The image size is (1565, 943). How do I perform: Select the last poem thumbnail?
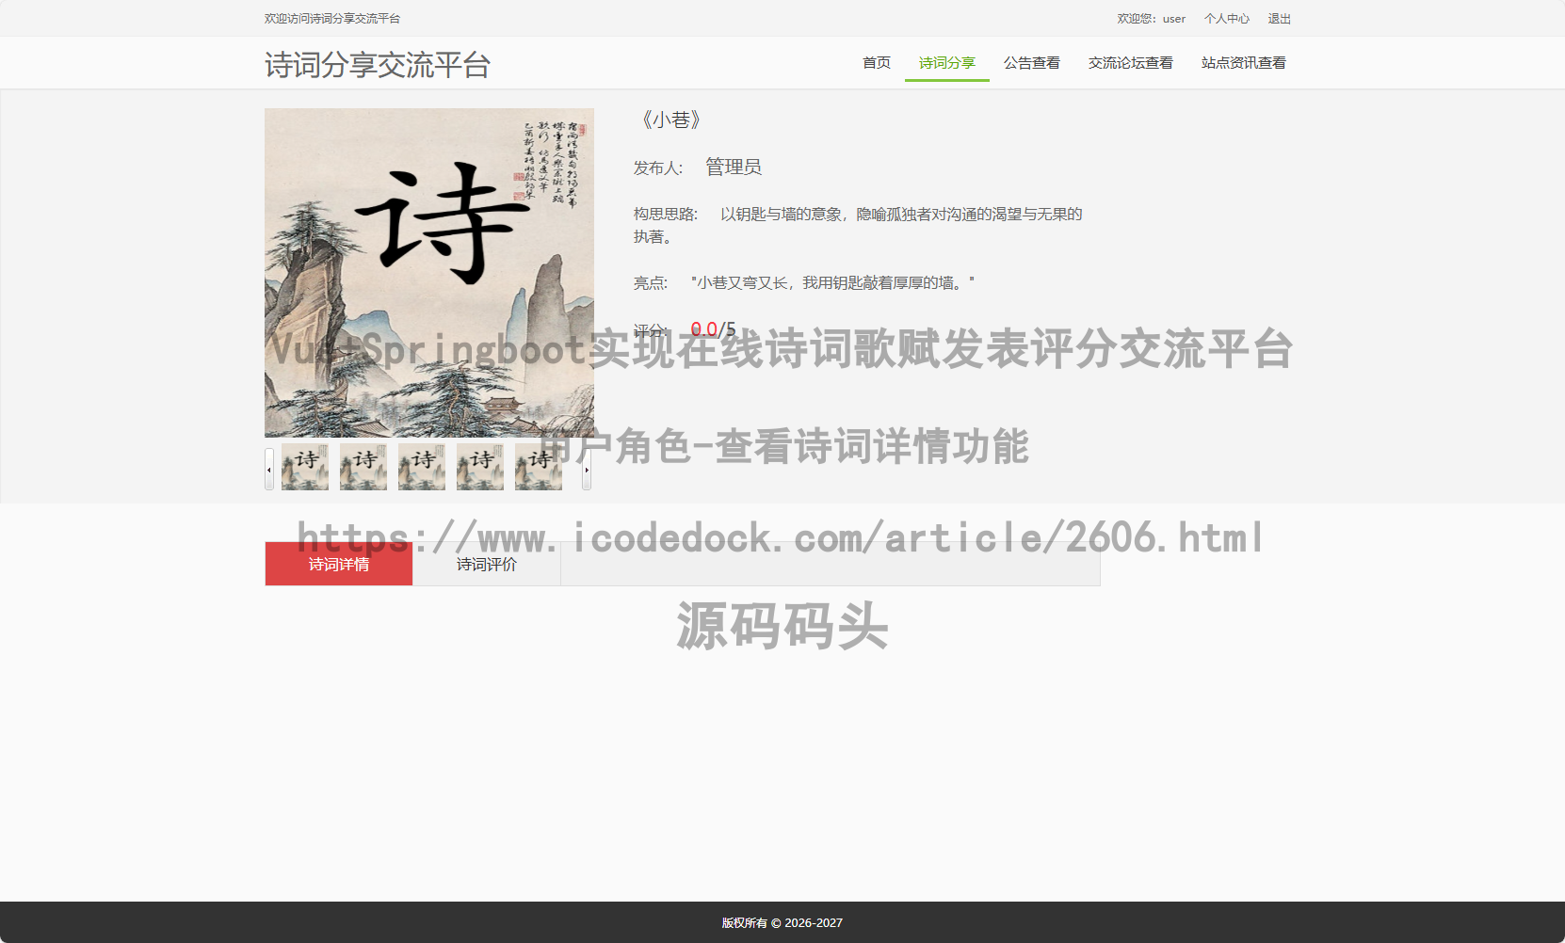(538, 467)
